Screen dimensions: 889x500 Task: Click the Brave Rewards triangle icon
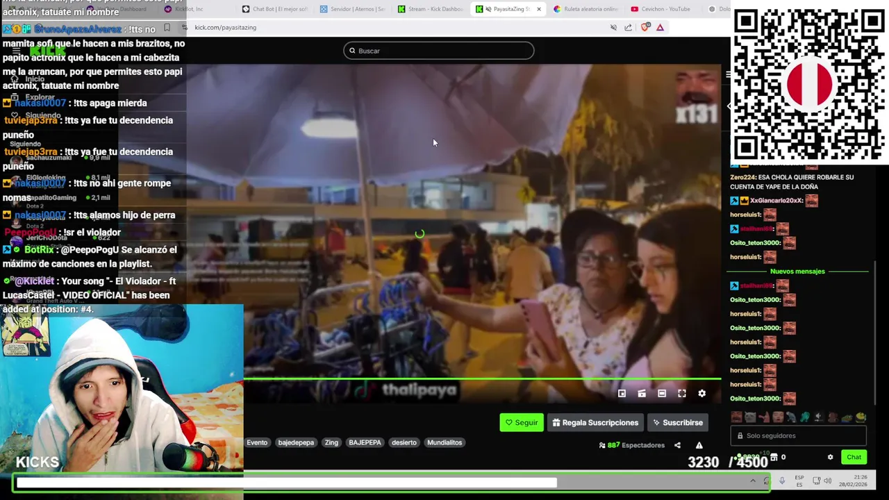pyautogui.click(x=660, y=27)
